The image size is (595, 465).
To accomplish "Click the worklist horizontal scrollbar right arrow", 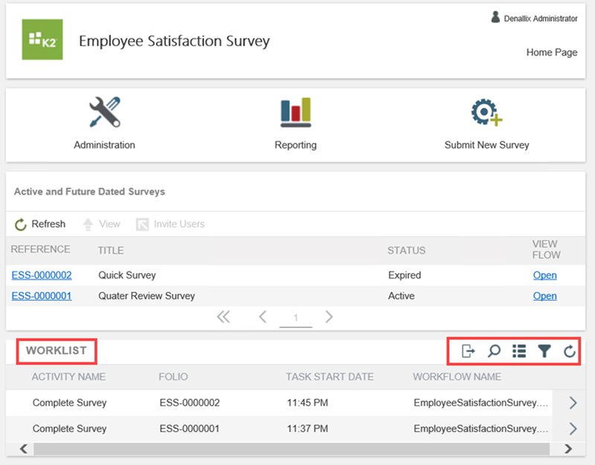I will [x=568, y=449].
